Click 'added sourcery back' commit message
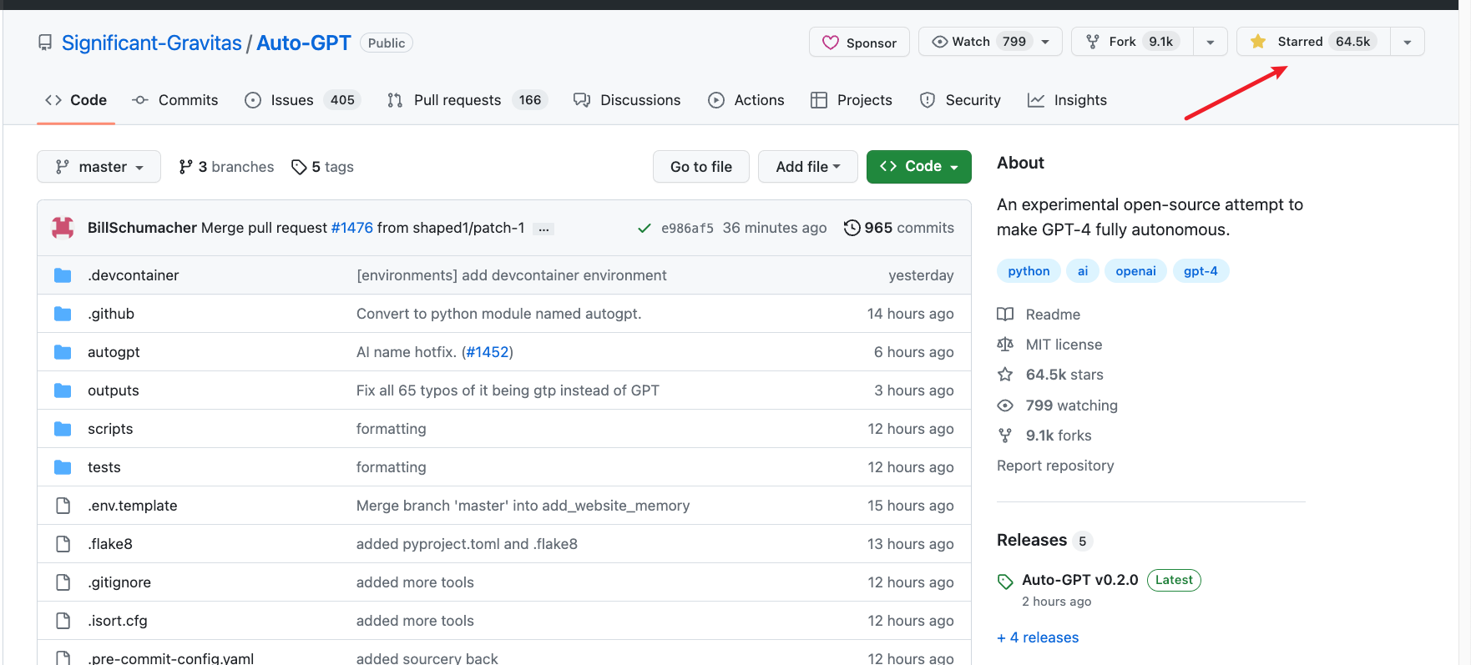The height and width of the screenshot is (665, 1471). point(427,657)
